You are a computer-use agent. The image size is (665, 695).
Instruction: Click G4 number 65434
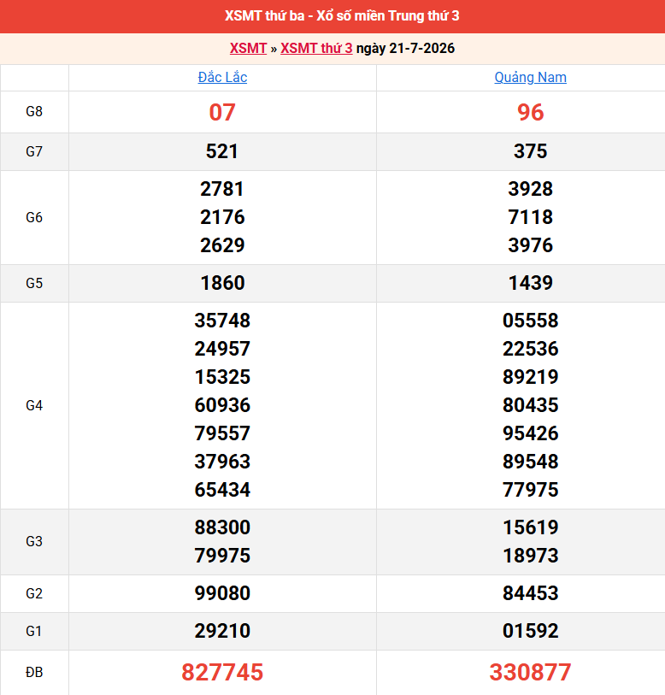click(222, 490)
